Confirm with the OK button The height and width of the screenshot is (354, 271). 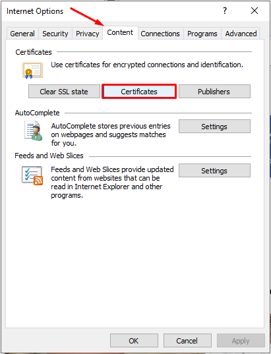click(134, 340)
